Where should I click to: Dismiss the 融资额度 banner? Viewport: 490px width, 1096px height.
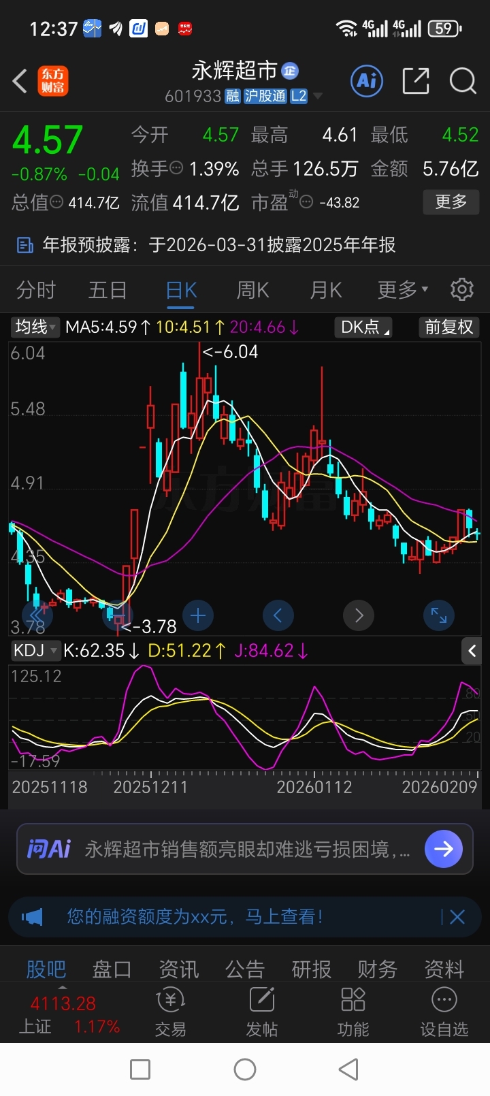pos(457,917)
